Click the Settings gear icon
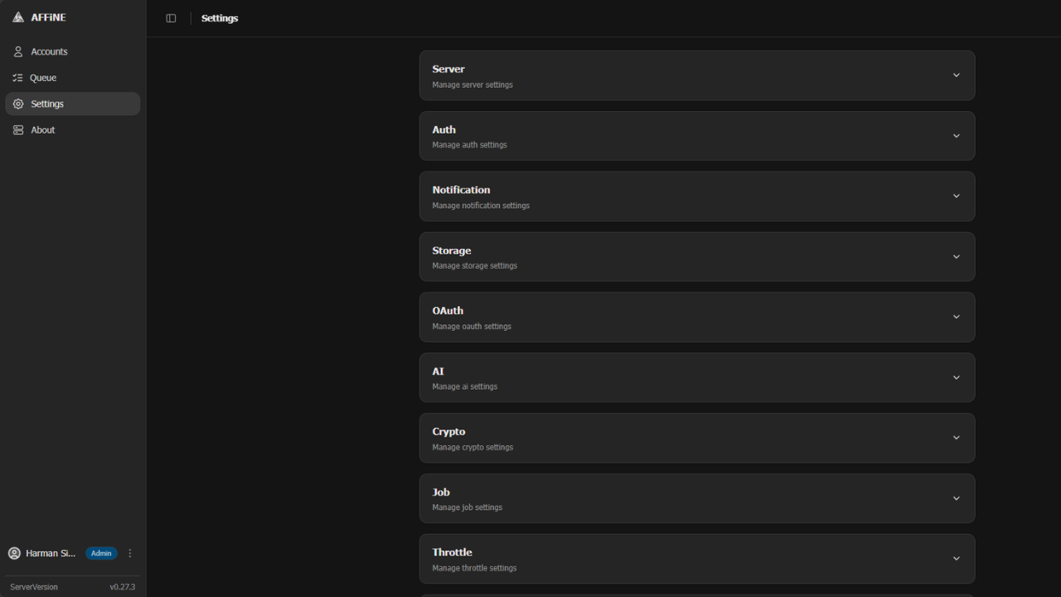 18,104
